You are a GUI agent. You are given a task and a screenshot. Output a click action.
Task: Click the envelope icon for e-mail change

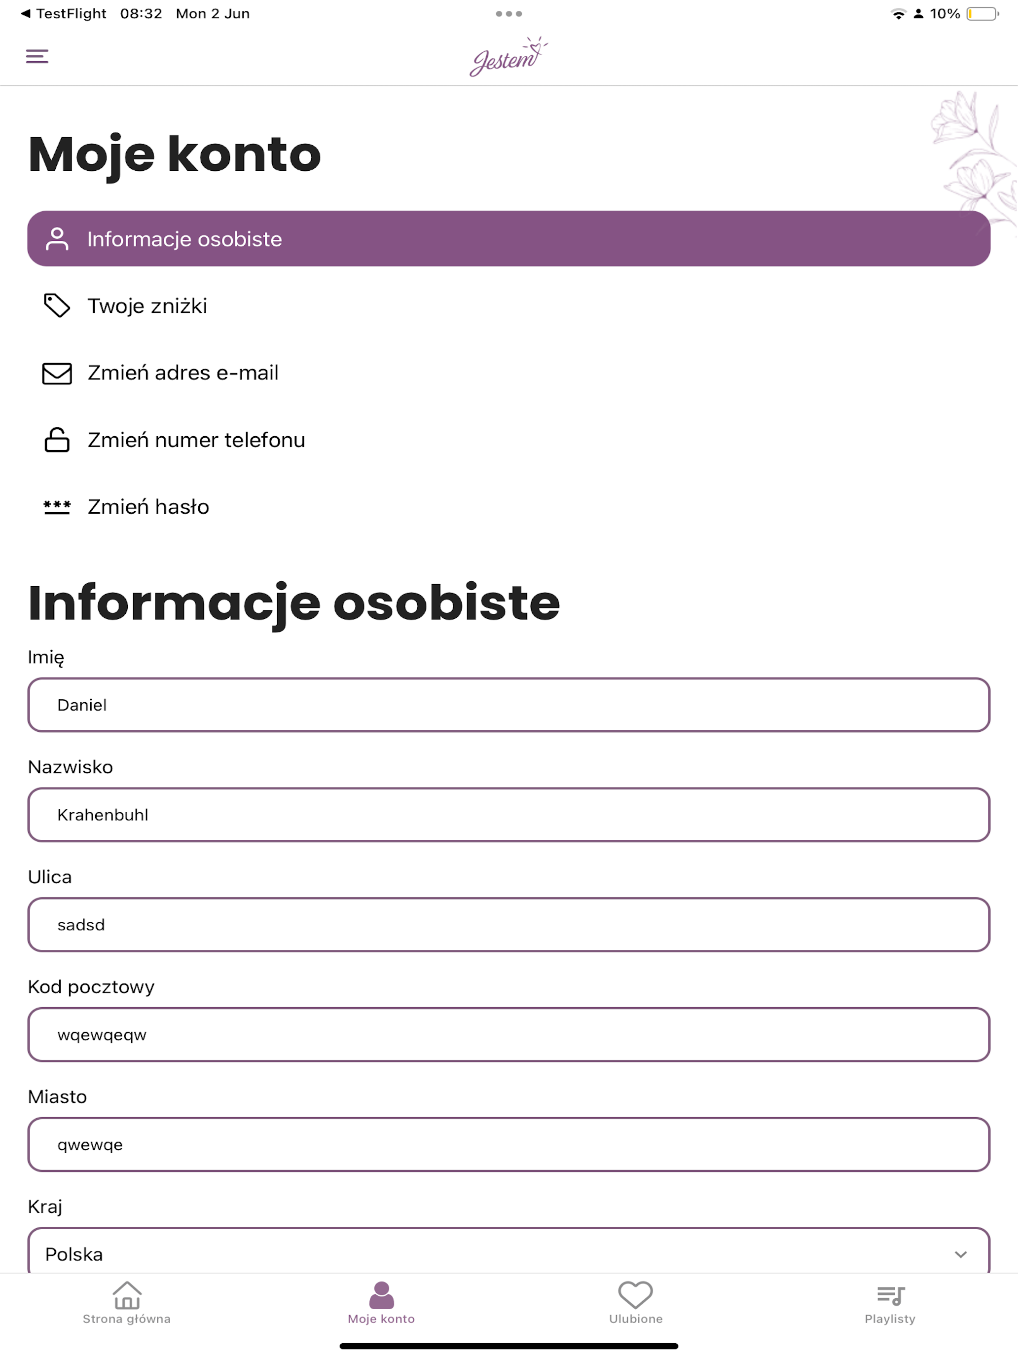(57, 373)
